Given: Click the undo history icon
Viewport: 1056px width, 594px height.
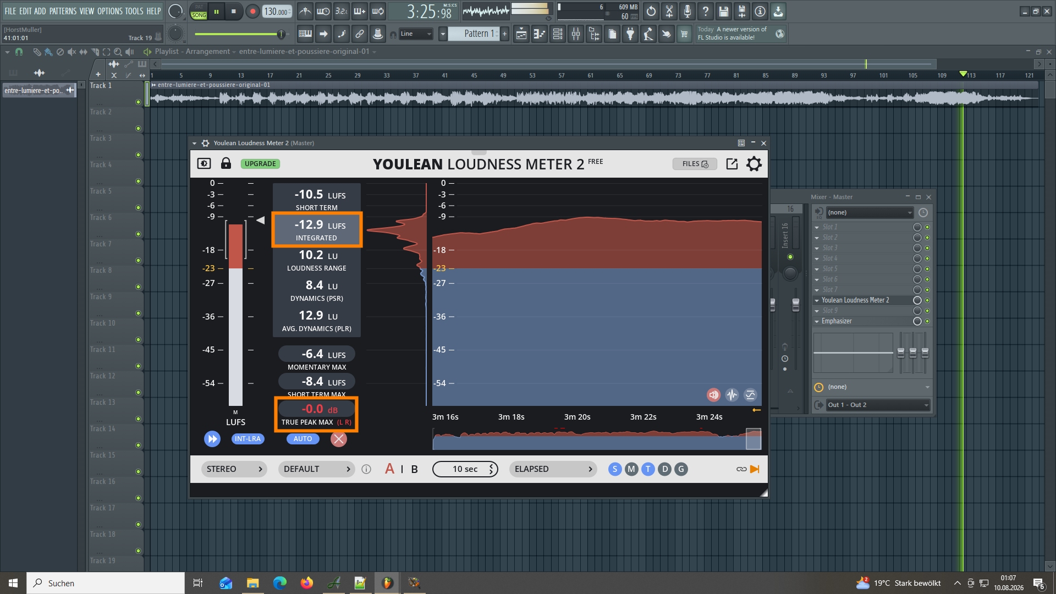Looking at the screenshot, I should point(651,11).
